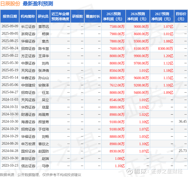Click 8546.00万 profit value
Image resolution: width=188 pixels, height=177 pixels.
(117, 100)
